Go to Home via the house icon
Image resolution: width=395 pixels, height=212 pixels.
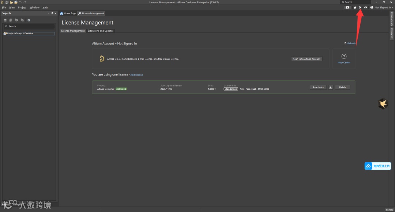(x=355, y=8)
